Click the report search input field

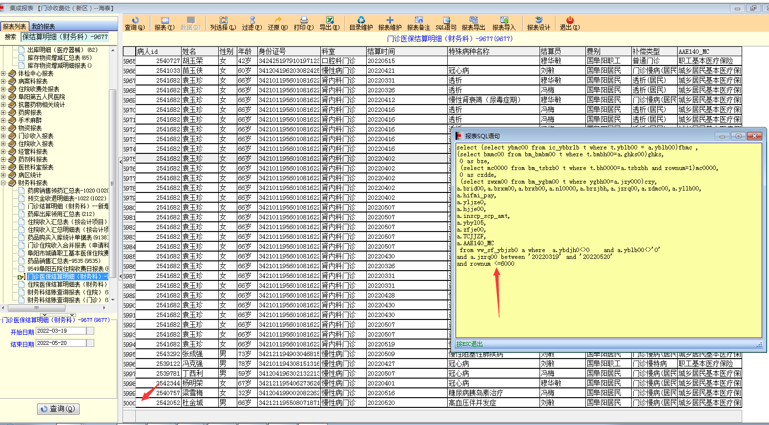64,37
